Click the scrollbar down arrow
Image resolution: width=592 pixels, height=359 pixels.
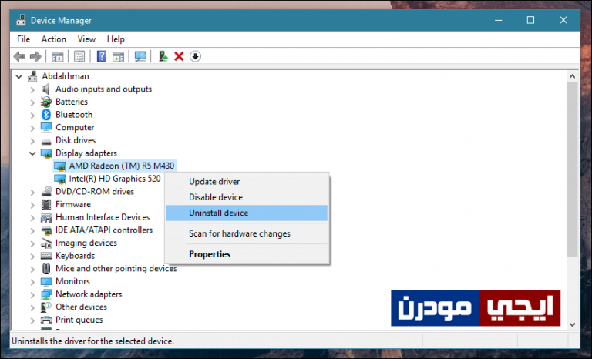pos(573,324)
